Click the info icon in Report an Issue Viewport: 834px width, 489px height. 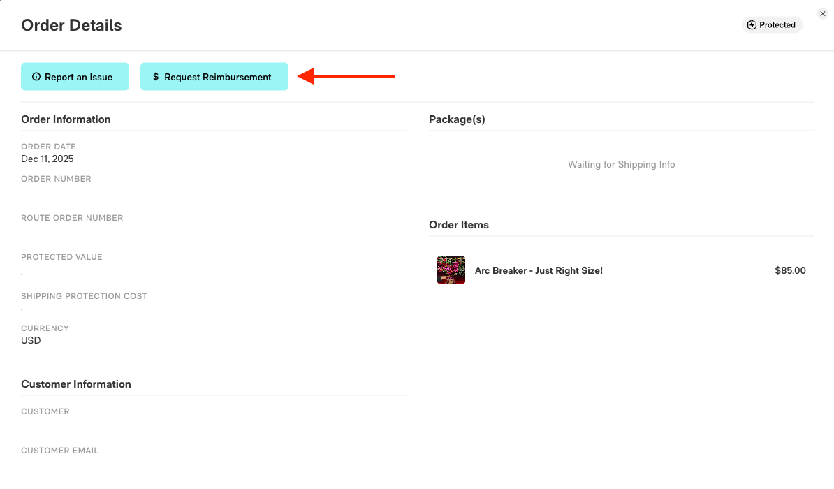36,77
